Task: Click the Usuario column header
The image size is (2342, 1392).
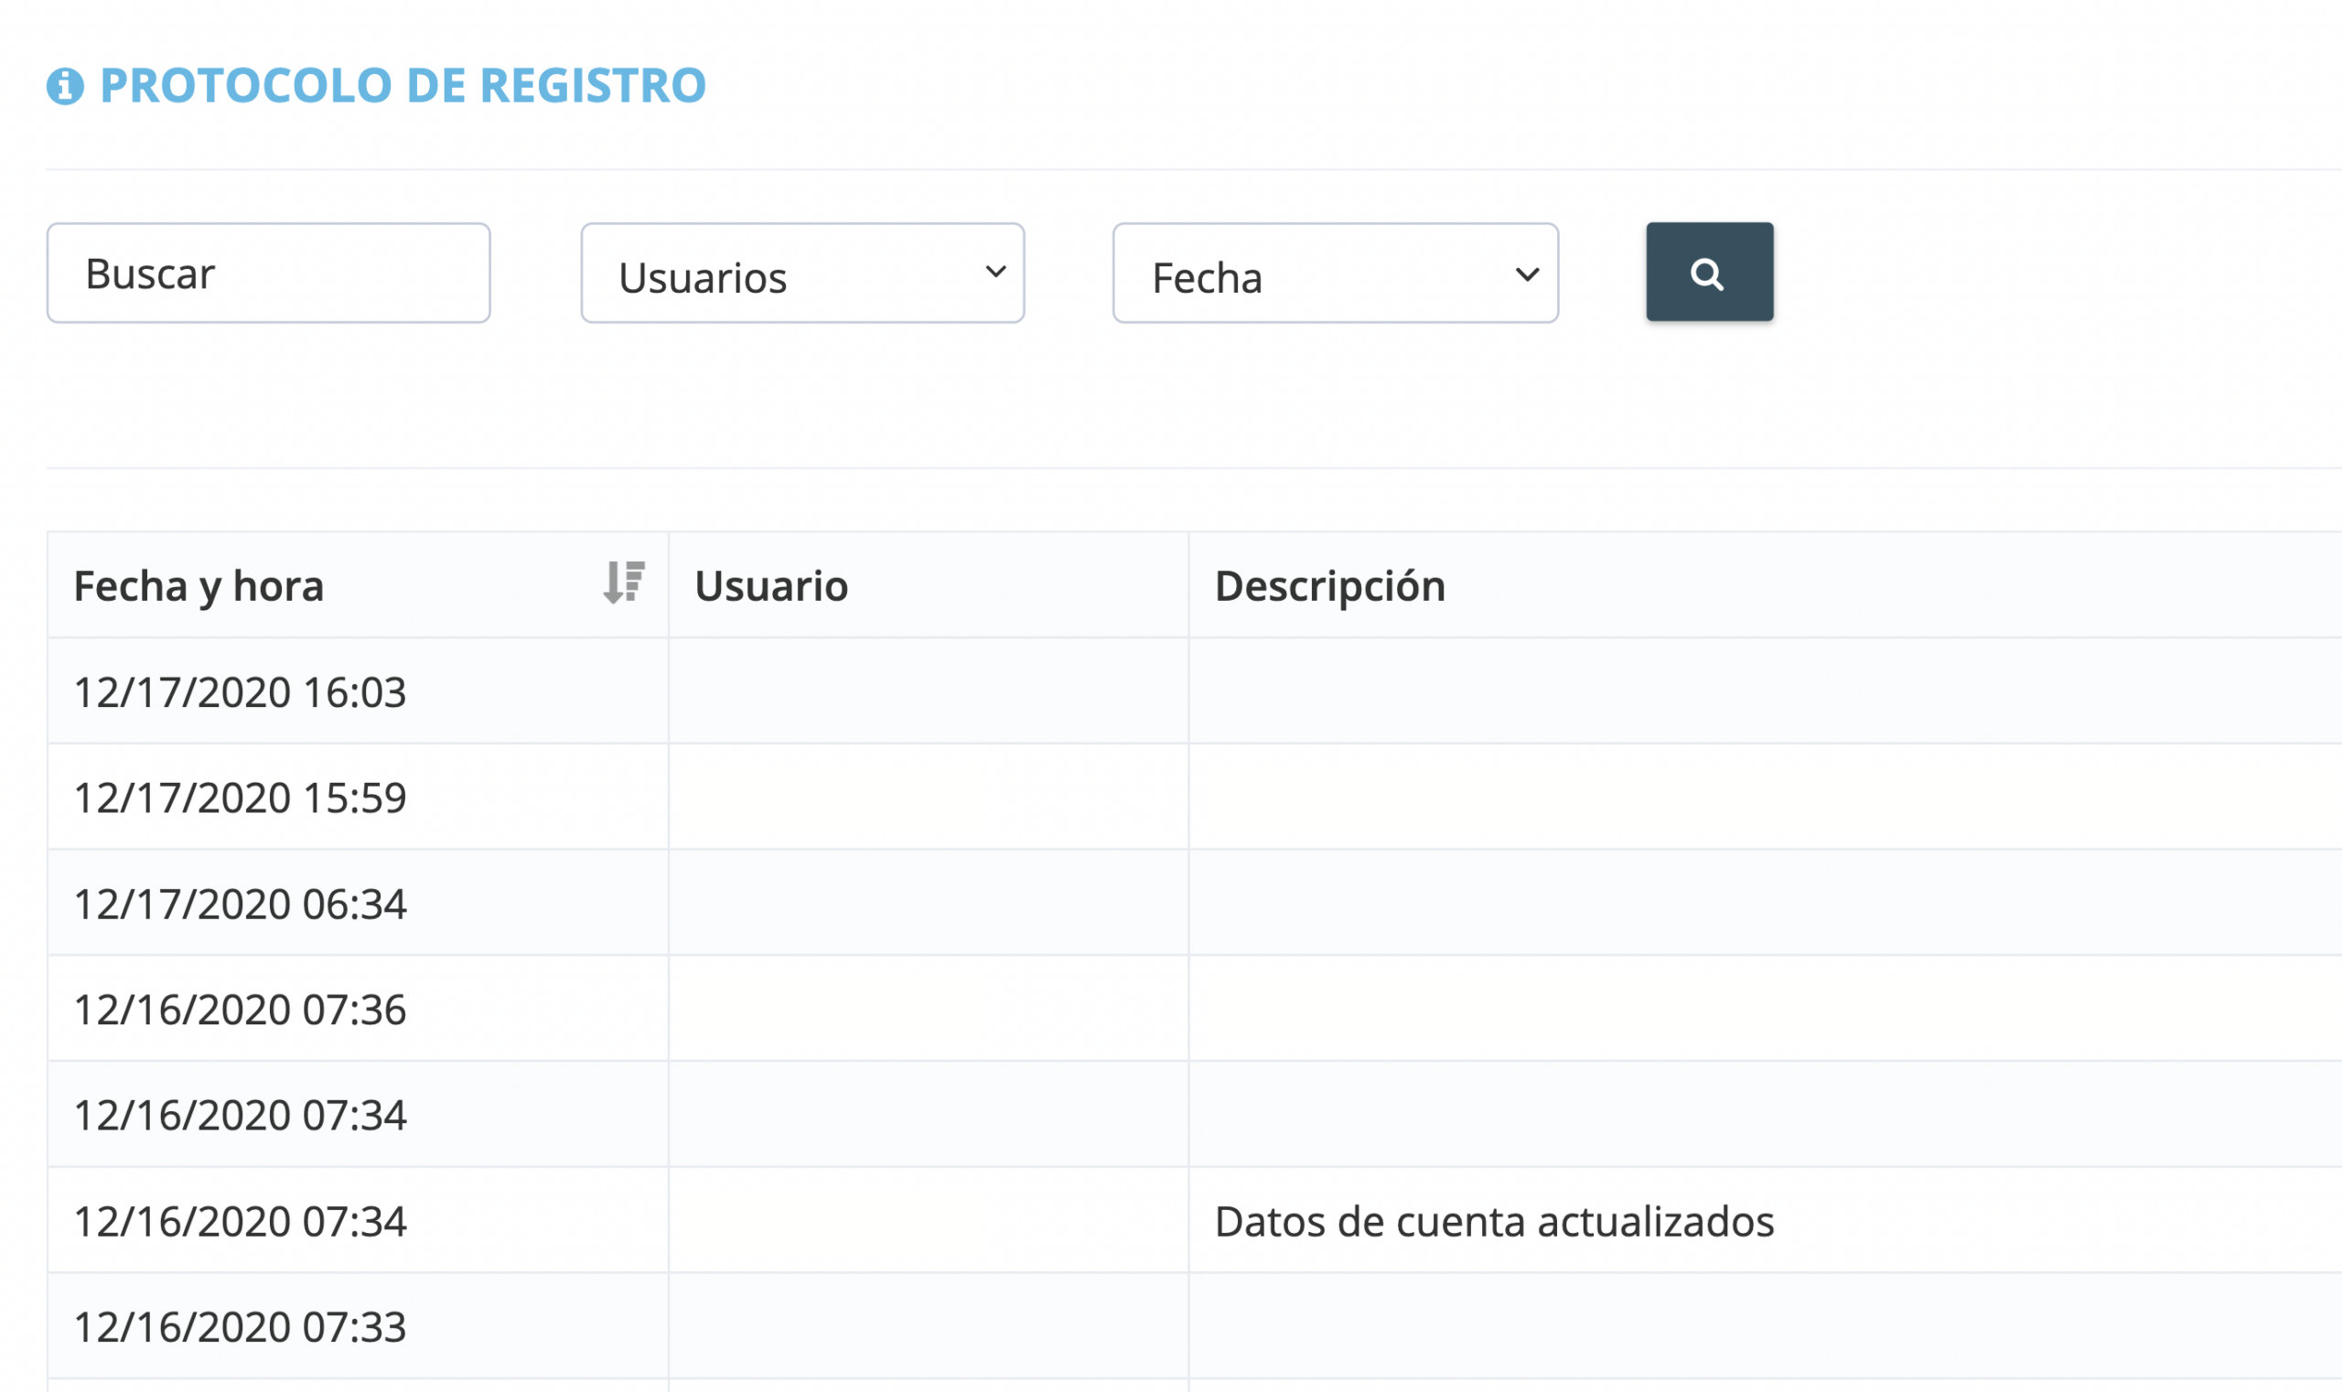Action: (x=929, y=585)
